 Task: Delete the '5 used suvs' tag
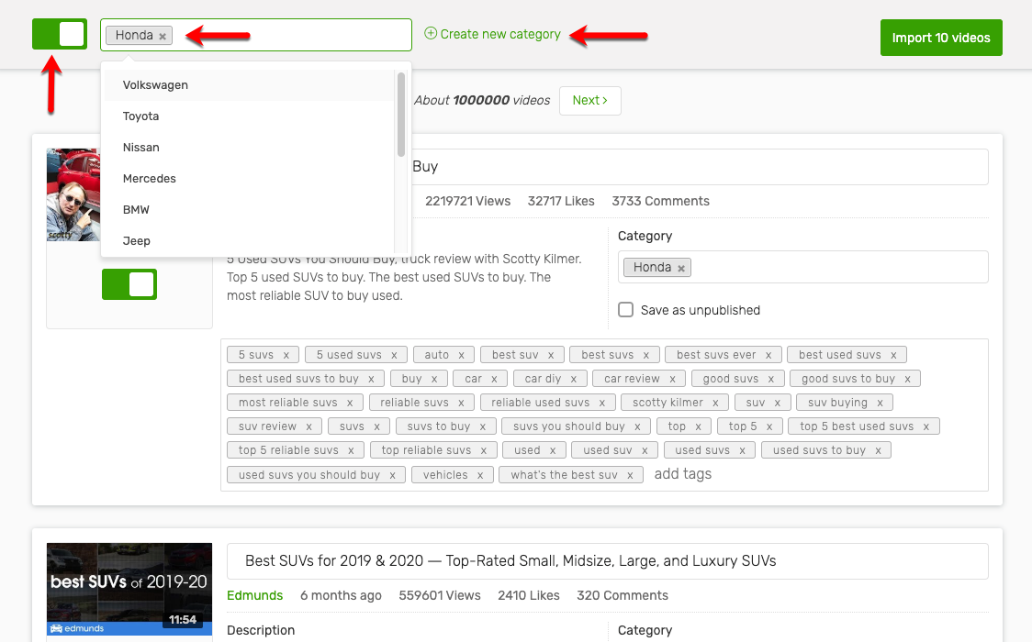point(394,355)
